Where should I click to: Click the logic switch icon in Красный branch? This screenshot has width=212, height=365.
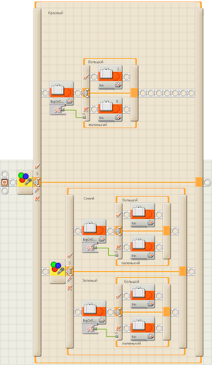pos(85,93)
